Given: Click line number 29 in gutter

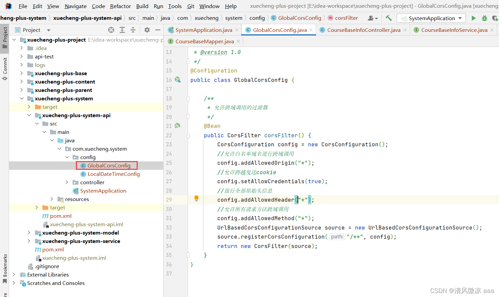Looking at the screenshot, I should (169, 200).
